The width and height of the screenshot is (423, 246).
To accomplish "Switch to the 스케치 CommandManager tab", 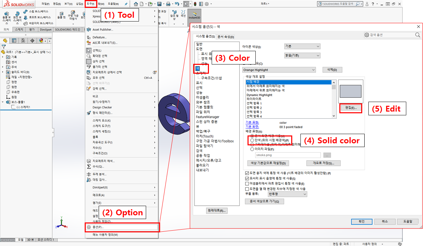I will click(x=19, y=30).
